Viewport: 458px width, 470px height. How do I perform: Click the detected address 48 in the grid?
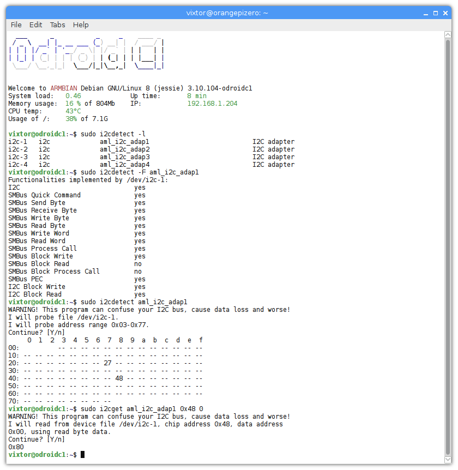(x=119, y=378)
